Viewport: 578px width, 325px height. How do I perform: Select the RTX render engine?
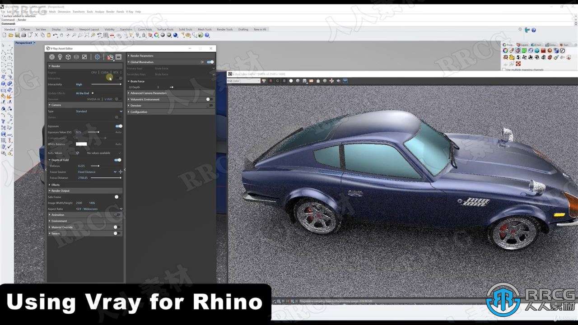coord(116,72)
